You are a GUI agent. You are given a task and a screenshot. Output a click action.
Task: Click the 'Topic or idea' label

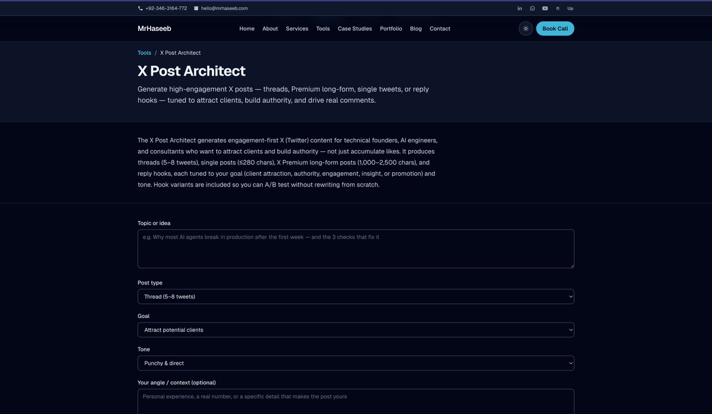(154, 223)
